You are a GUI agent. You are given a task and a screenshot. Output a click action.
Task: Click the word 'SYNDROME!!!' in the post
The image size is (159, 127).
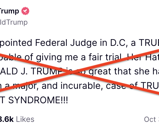click(38, 100)
